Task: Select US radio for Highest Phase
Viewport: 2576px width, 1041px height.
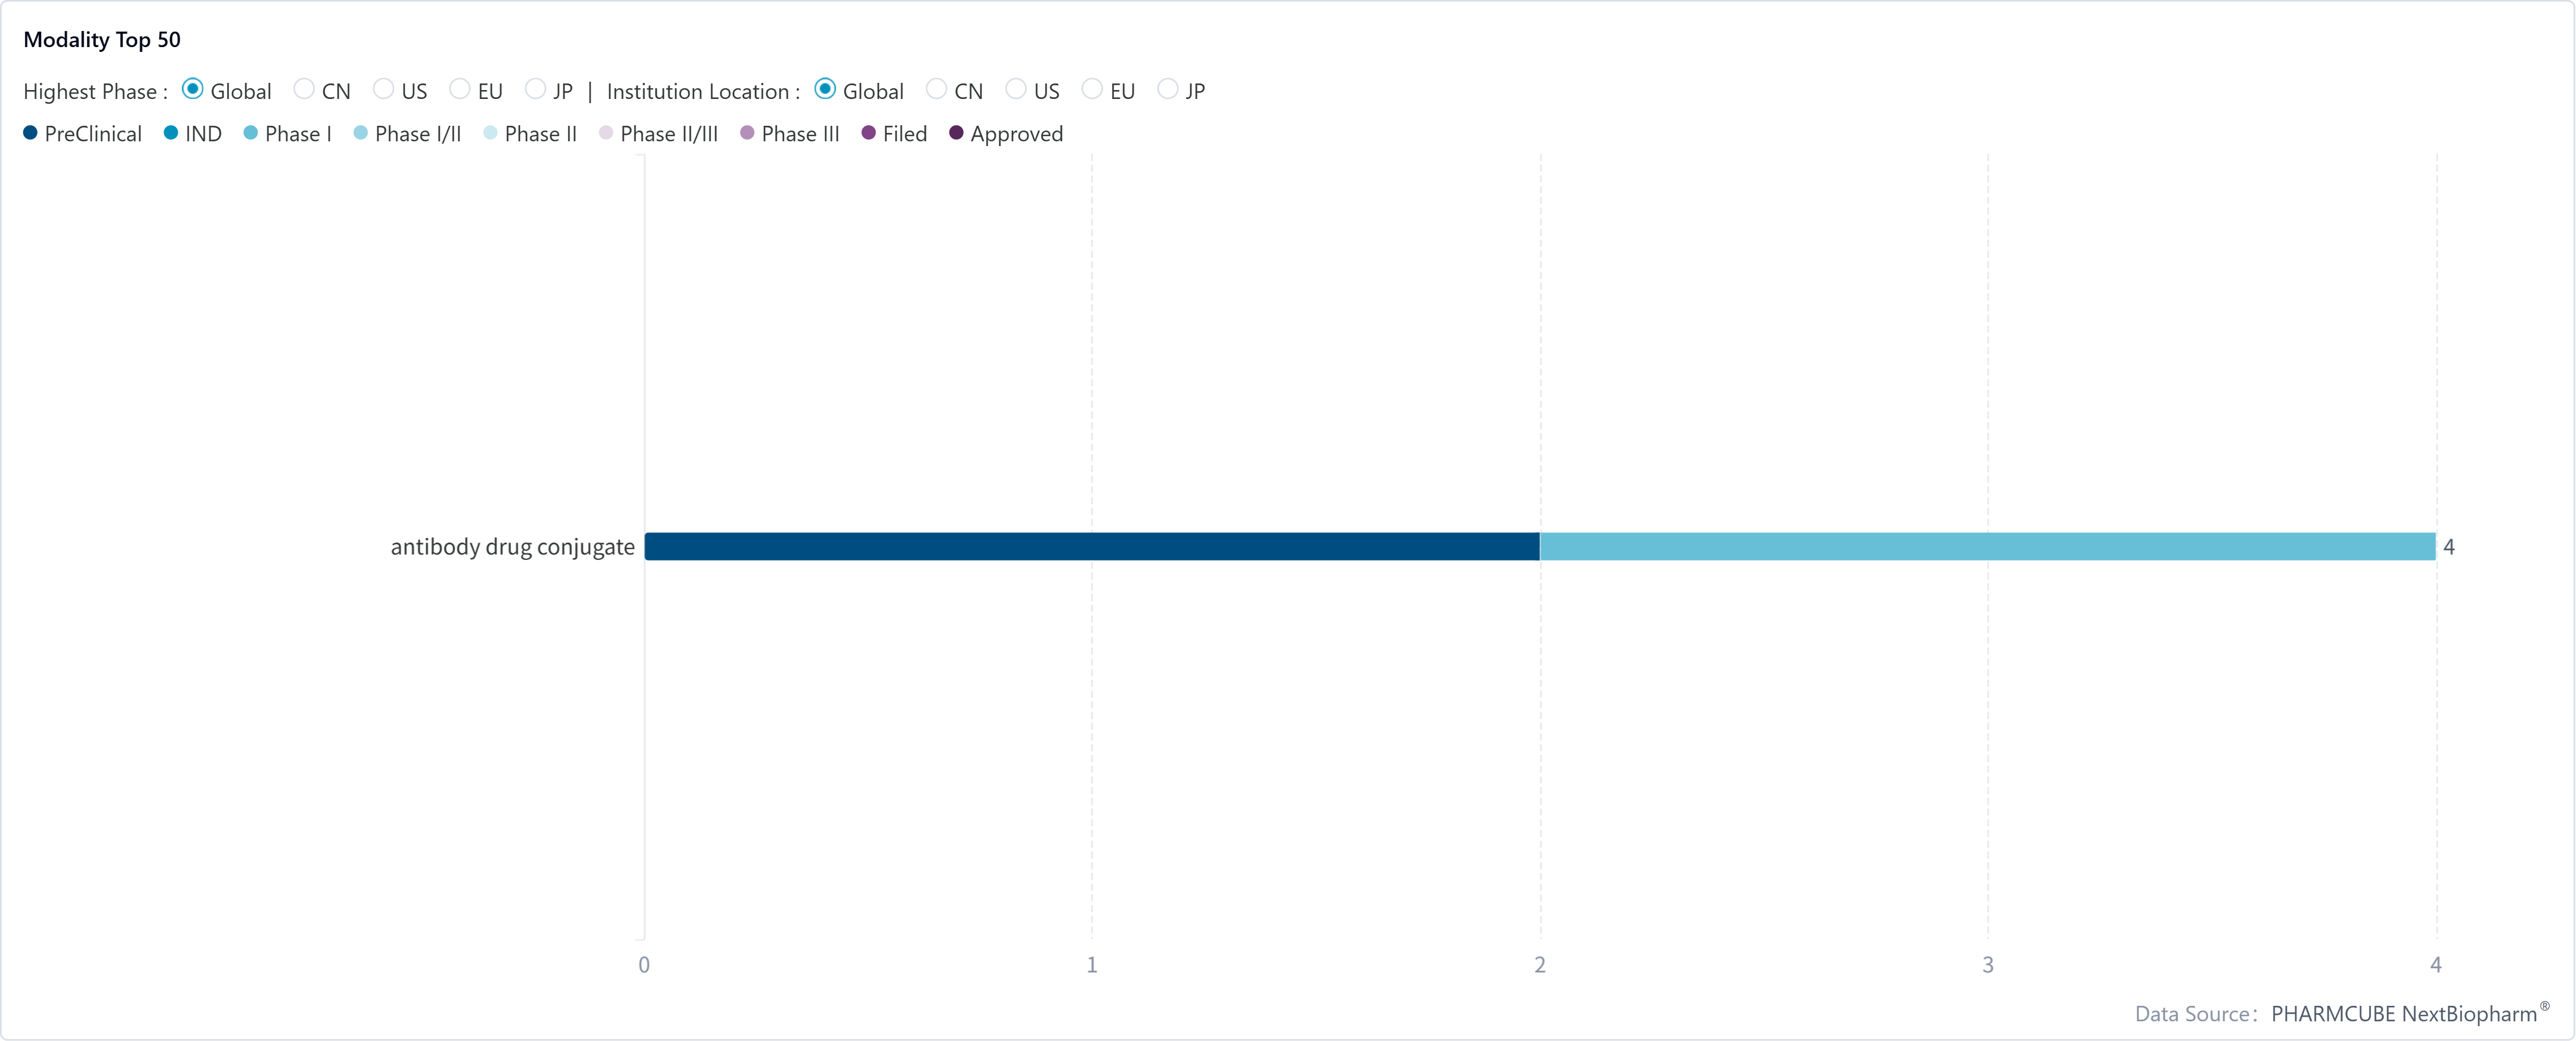Action: click(x=383, y=90)
